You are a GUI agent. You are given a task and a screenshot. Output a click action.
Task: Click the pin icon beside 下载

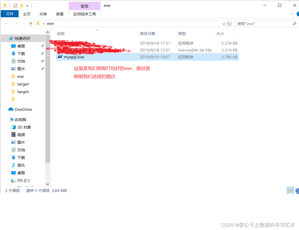pos(42,54)
